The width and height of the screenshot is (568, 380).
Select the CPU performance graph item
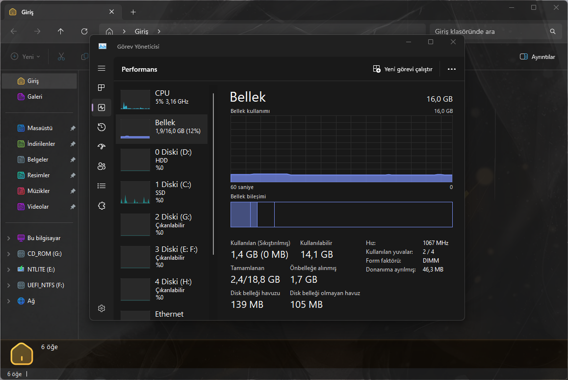pos(161,97)
